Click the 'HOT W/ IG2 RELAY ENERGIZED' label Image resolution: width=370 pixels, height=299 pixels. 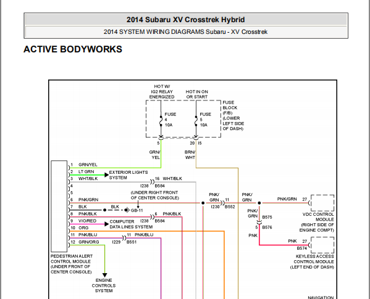pyautogui.click(x=162, y=92)
